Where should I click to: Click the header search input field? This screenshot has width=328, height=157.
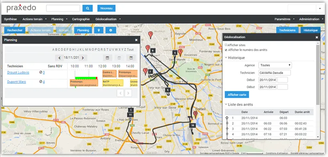tap(63, 8)
